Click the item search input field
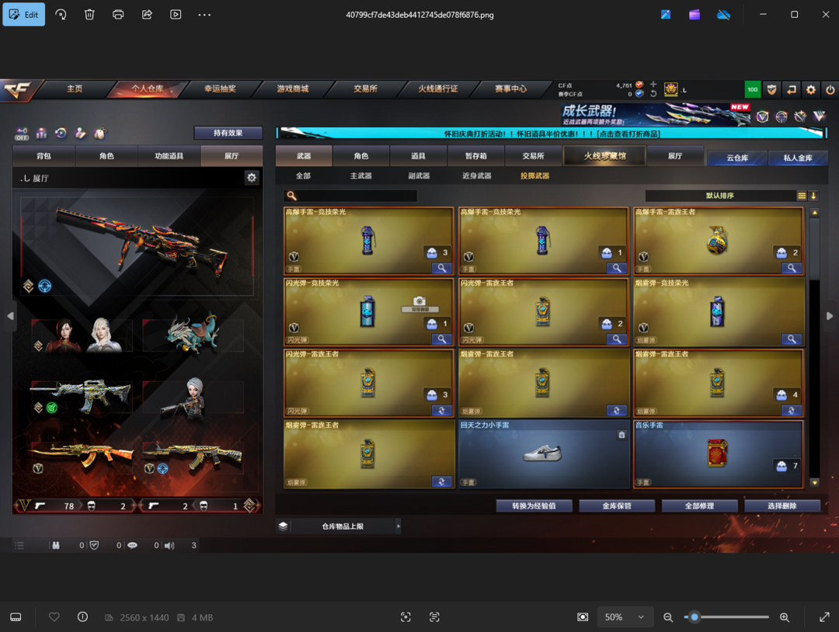This screenshot has height=632, width=839. point(350,196)
